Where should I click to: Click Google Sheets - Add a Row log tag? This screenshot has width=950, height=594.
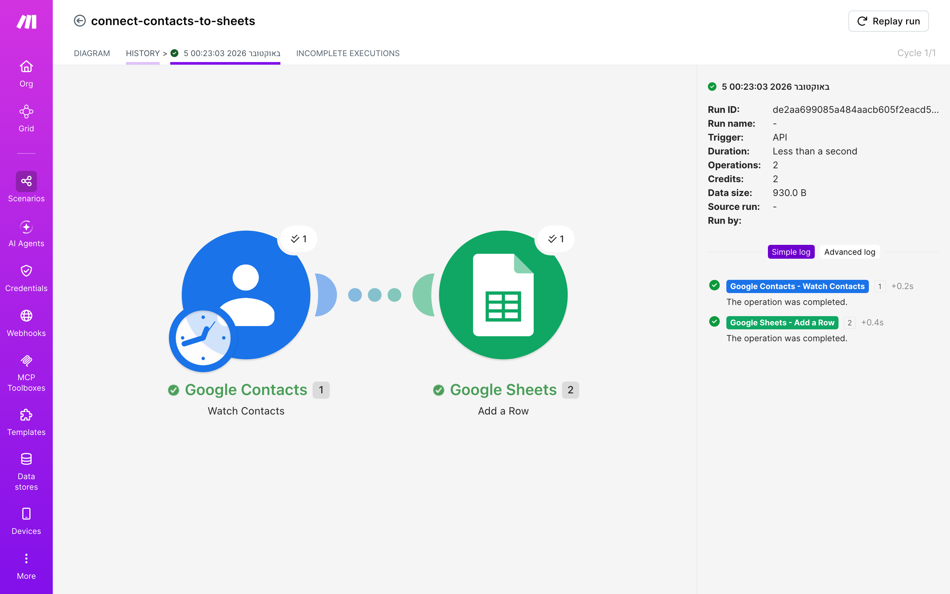pos(782,322)
